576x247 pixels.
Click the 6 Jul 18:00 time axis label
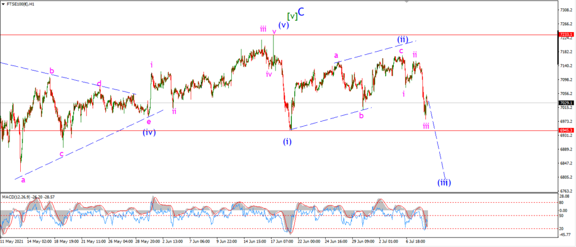pos(416,242)
